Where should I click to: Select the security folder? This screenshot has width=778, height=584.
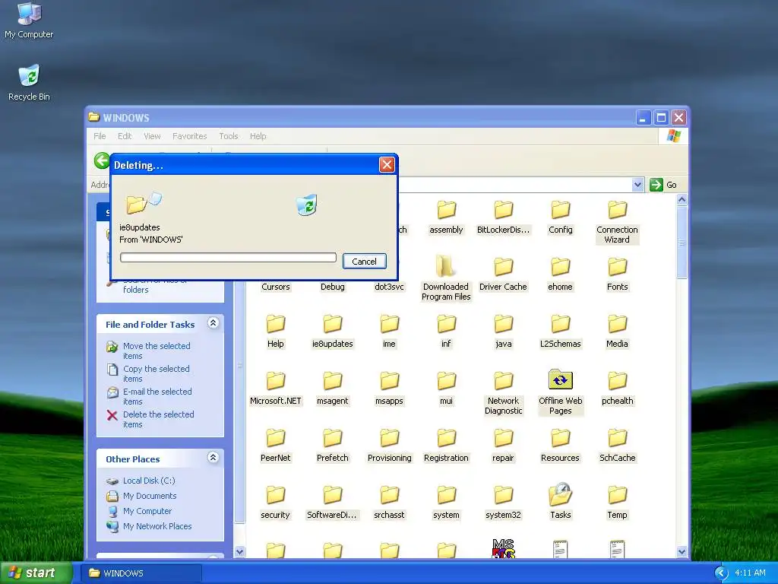point(275,503)
